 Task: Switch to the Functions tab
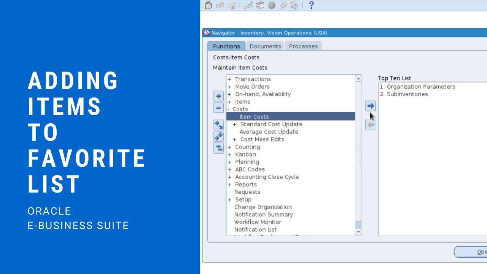tap(226, 46)
